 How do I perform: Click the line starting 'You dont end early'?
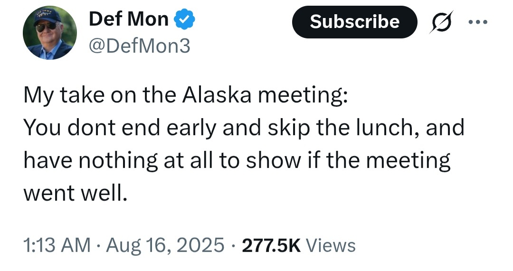(243, 128)
